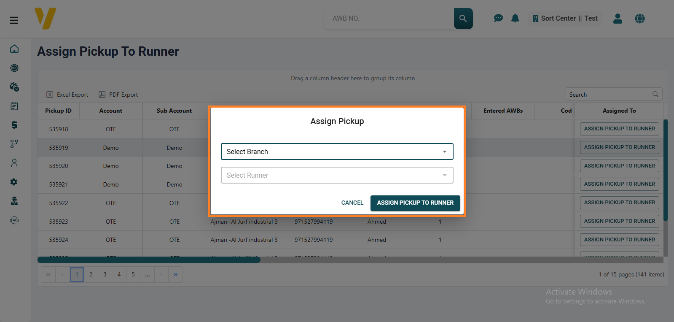This screenshot has width=674, height=322.
Task: Assign pickup 535924 to runner
Action: (x=619, y=240)
